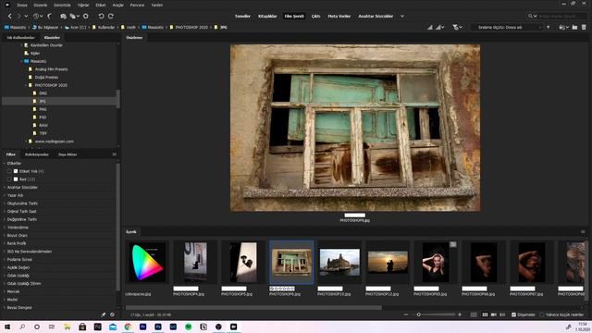Zoom out thumbnails with minus icon
Image resolution: width=592 pixels, height=333 pixels.
click(406, 314)
